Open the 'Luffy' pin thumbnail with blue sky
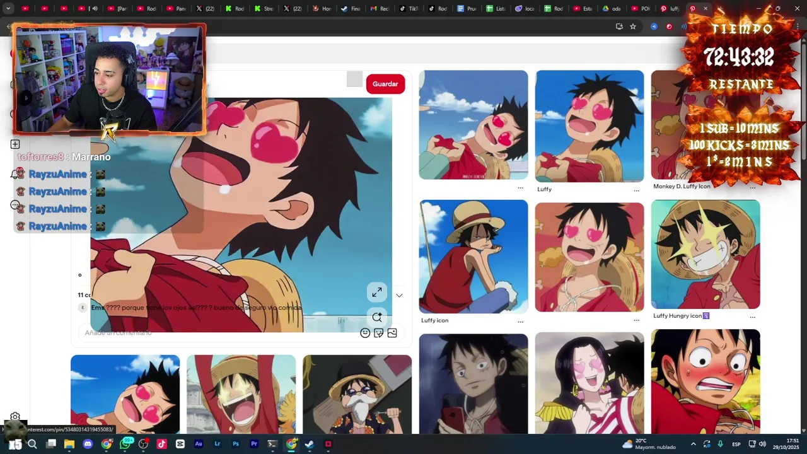This screenshot has height=454, width=807. point(589,126)
